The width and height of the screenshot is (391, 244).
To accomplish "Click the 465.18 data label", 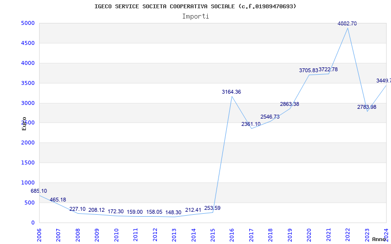I will 58,200.
